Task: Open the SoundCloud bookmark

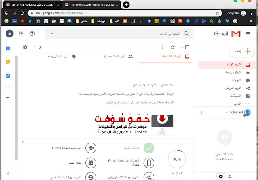Action: [180, 21]
